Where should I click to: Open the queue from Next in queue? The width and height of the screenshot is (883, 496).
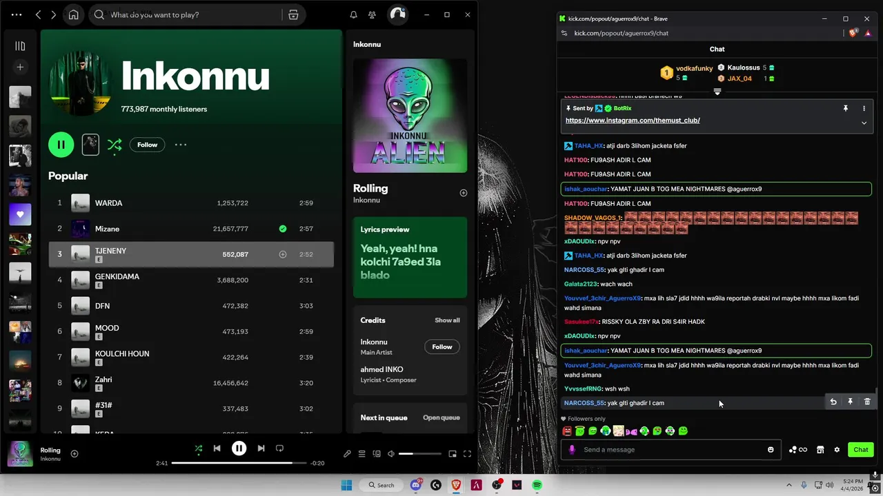tap(441, 417)
